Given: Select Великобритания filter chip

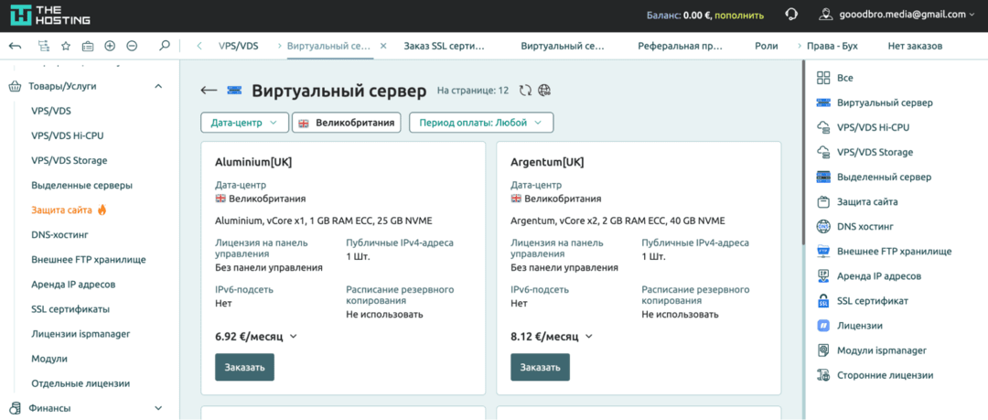Looking at the screenshot, I should coord(348,123).
